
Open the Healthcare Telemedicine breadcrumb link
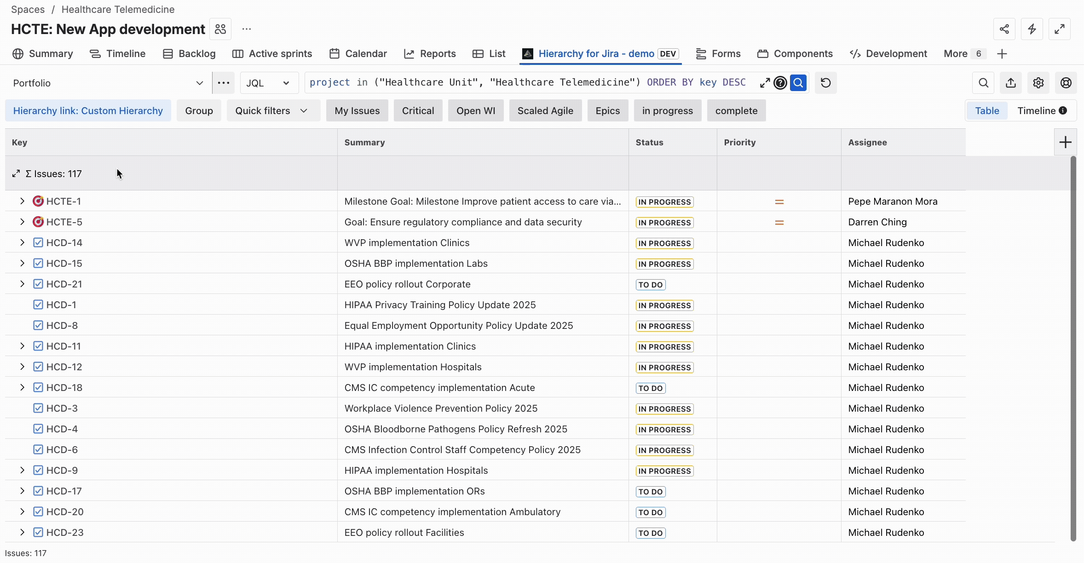point(118,9)
